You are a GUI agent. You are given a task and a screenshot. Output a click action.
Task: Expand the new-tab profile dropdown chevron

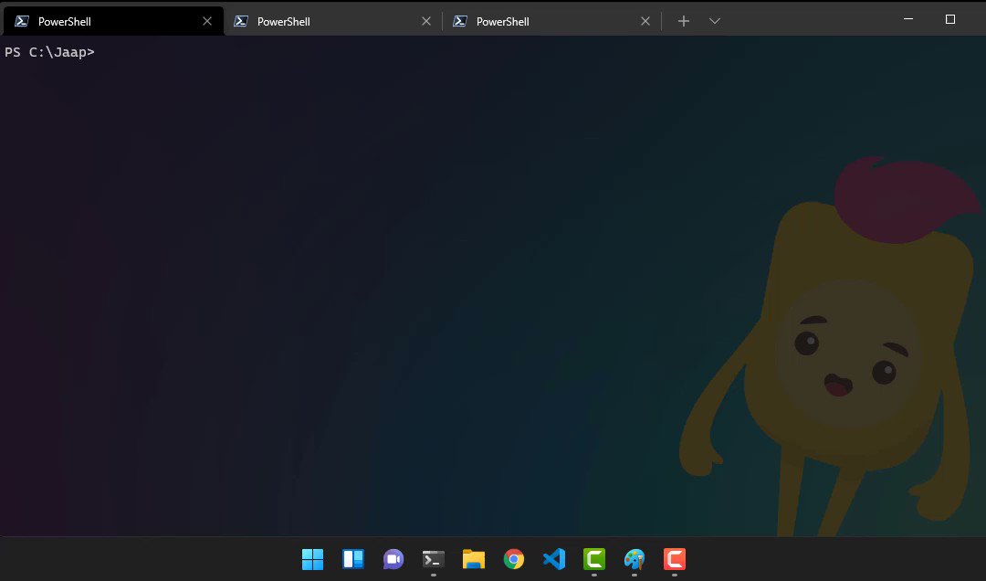pos(714,21)
